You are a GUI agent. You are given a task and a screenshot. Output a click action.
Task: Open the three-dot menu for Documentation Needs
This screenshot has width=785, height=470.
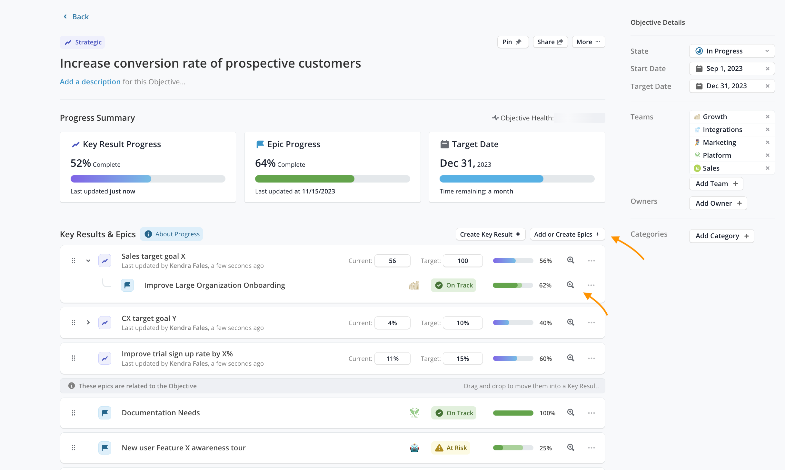(591, 413)
